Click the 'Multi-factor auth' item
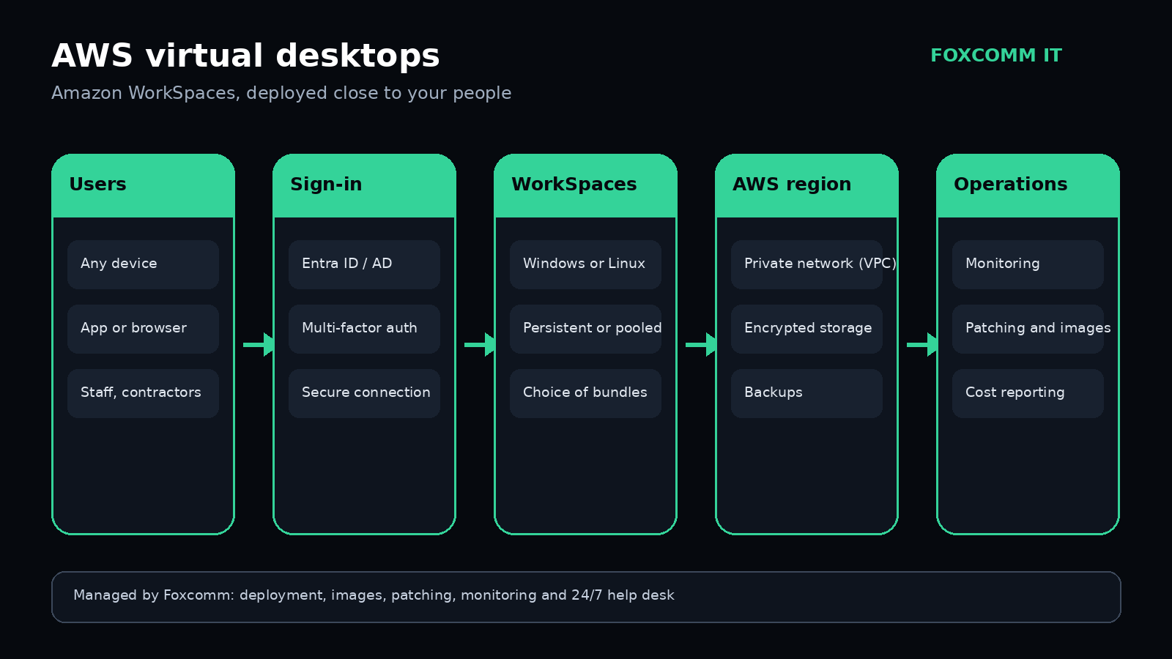This screenshot has width=1172, height=659. tap(365, 329)
